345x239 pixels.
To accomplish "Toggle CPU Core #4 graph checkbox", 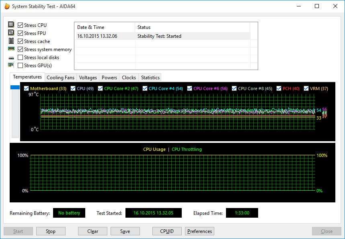I will pos(145,89).
